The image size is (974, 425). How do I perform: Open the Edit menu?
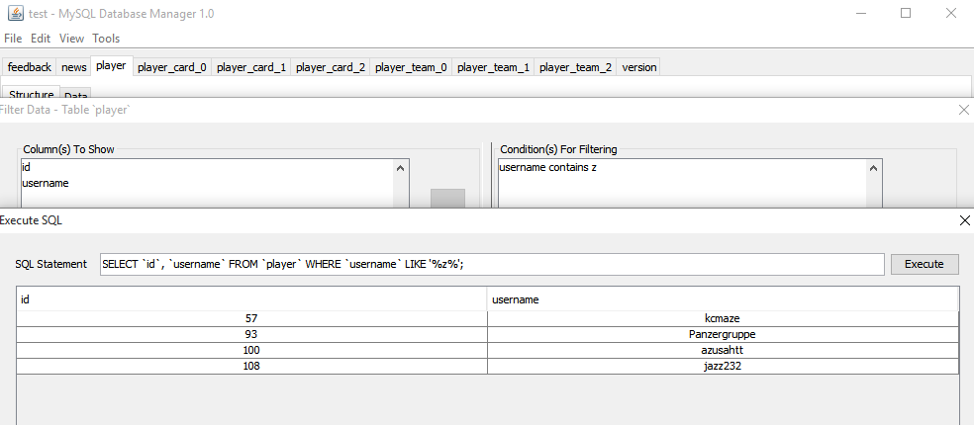pos(41,39)
